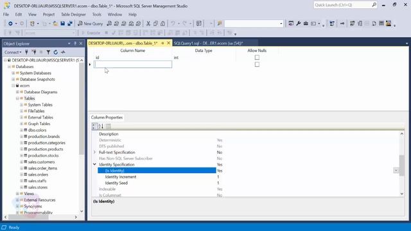Viewport: 411px width, 231px height.
Task: Click the wrench Properties icon
Action: tap(298, 24)
